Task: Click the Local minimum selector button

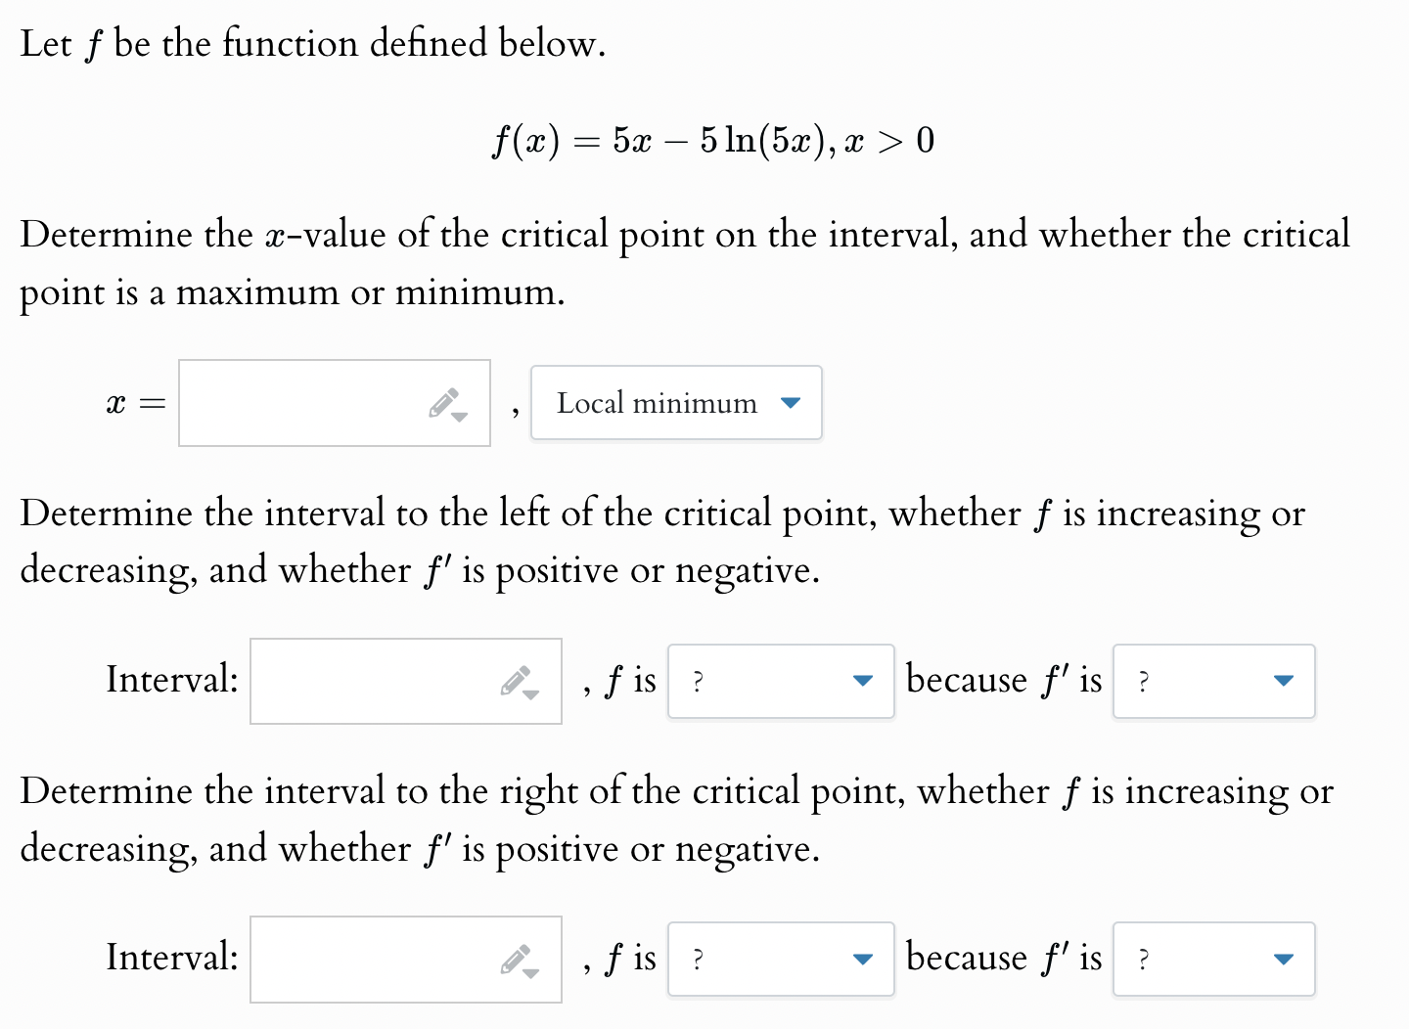Action: click(675, 403)
